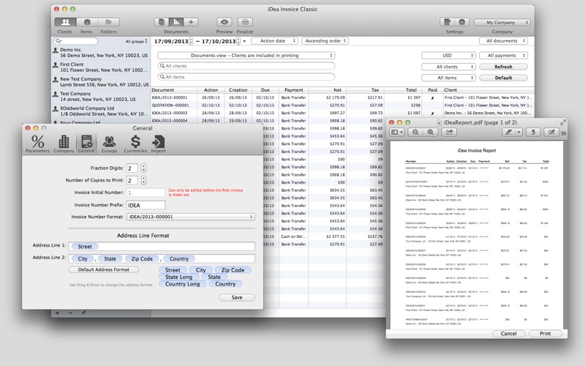Click Save in the General window
This screenshot has width=585, height=366.
[x=237, y=297]
